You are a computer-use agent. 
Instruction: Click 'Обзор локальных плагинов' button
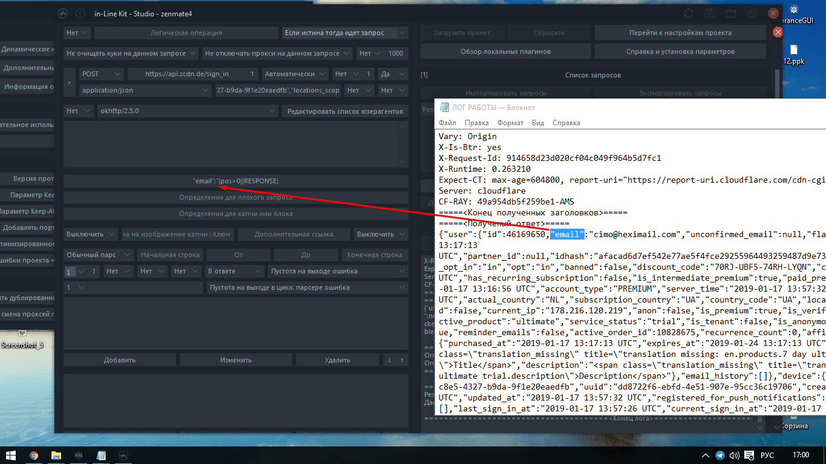click(x=505, y=51)
